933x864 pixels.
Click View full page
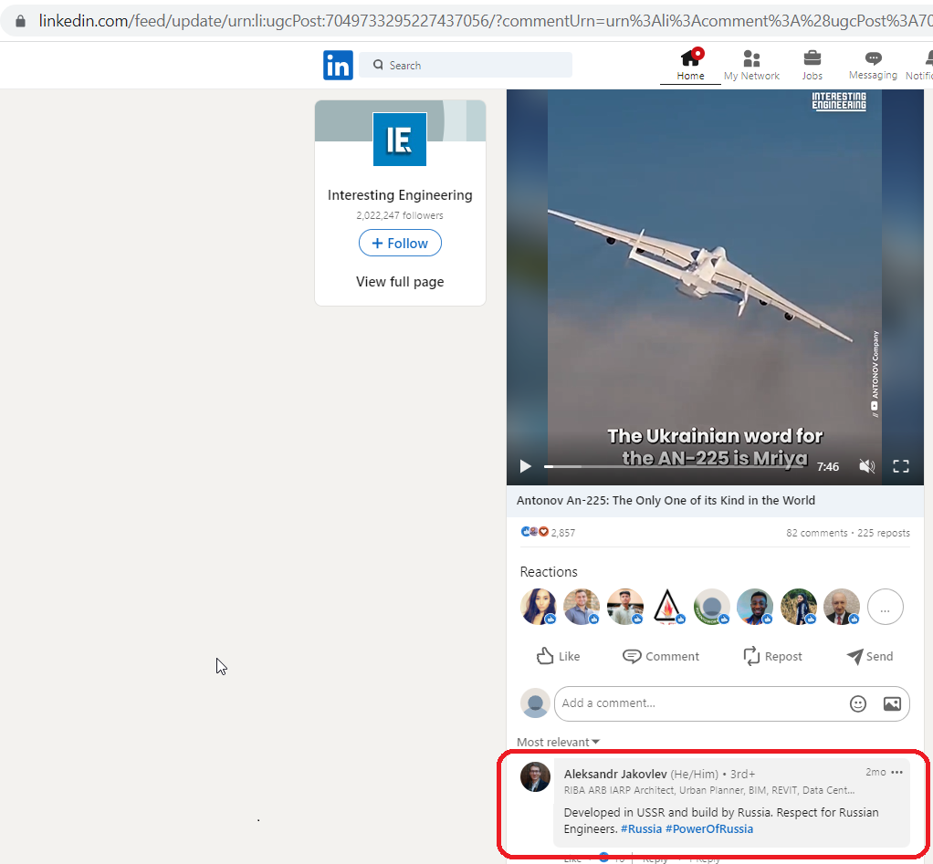(400, 282)
